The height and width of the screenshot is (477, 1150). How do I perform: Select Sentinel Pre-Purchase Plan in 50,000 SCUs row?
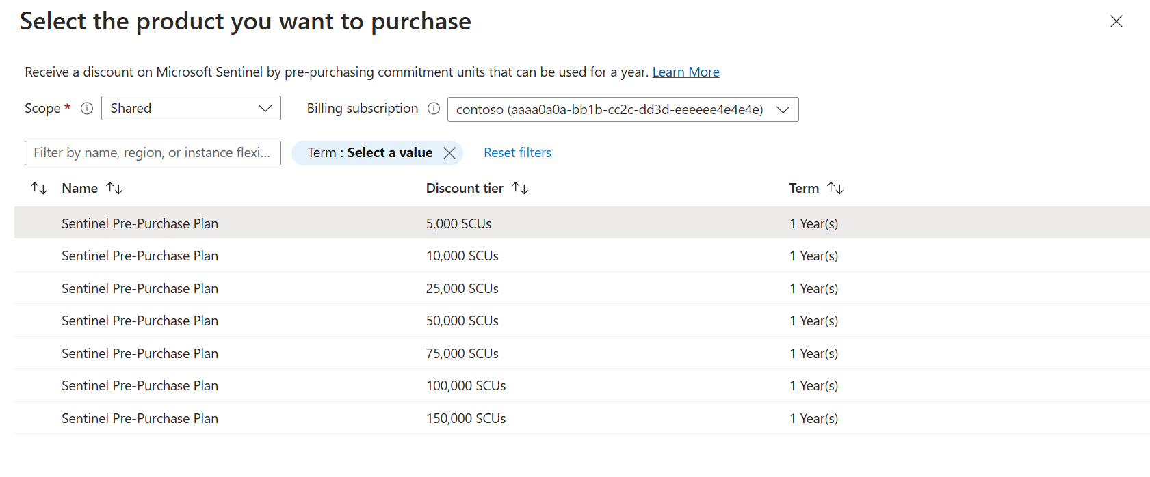pyautogui.click(x=140, y=321)
